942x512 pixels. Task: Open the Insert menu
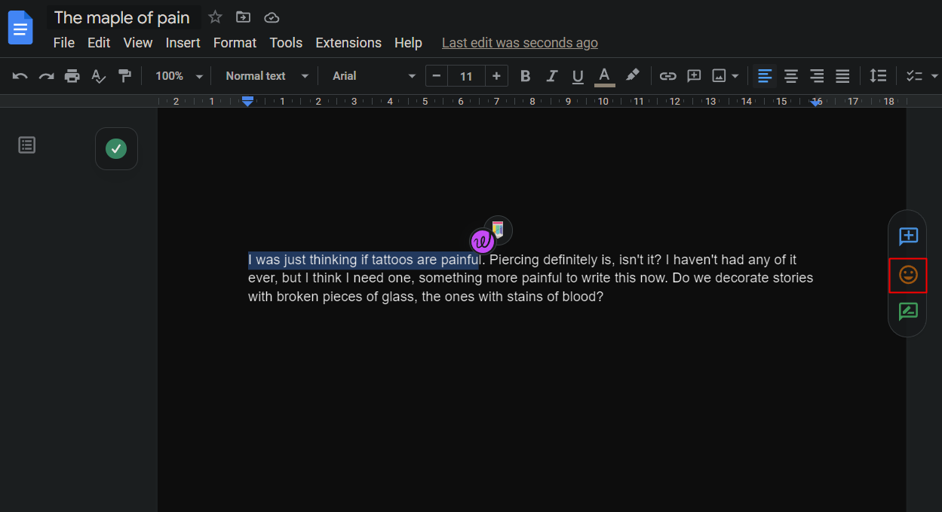click(183, 43)
